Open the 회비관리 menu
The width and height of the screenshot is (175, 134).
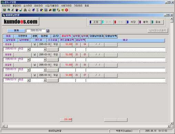pyautogui.click(x=39, y=6)
